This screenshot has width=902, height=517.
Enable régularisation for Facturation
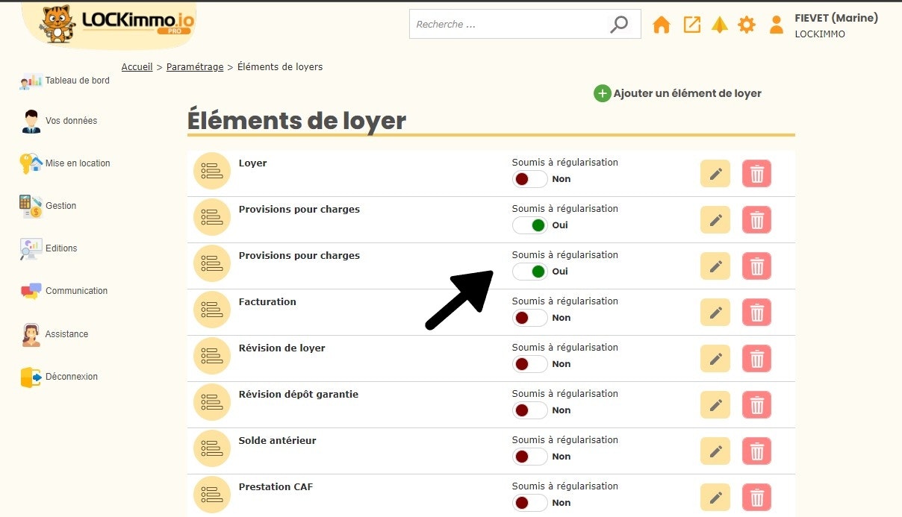pos(530,318)
